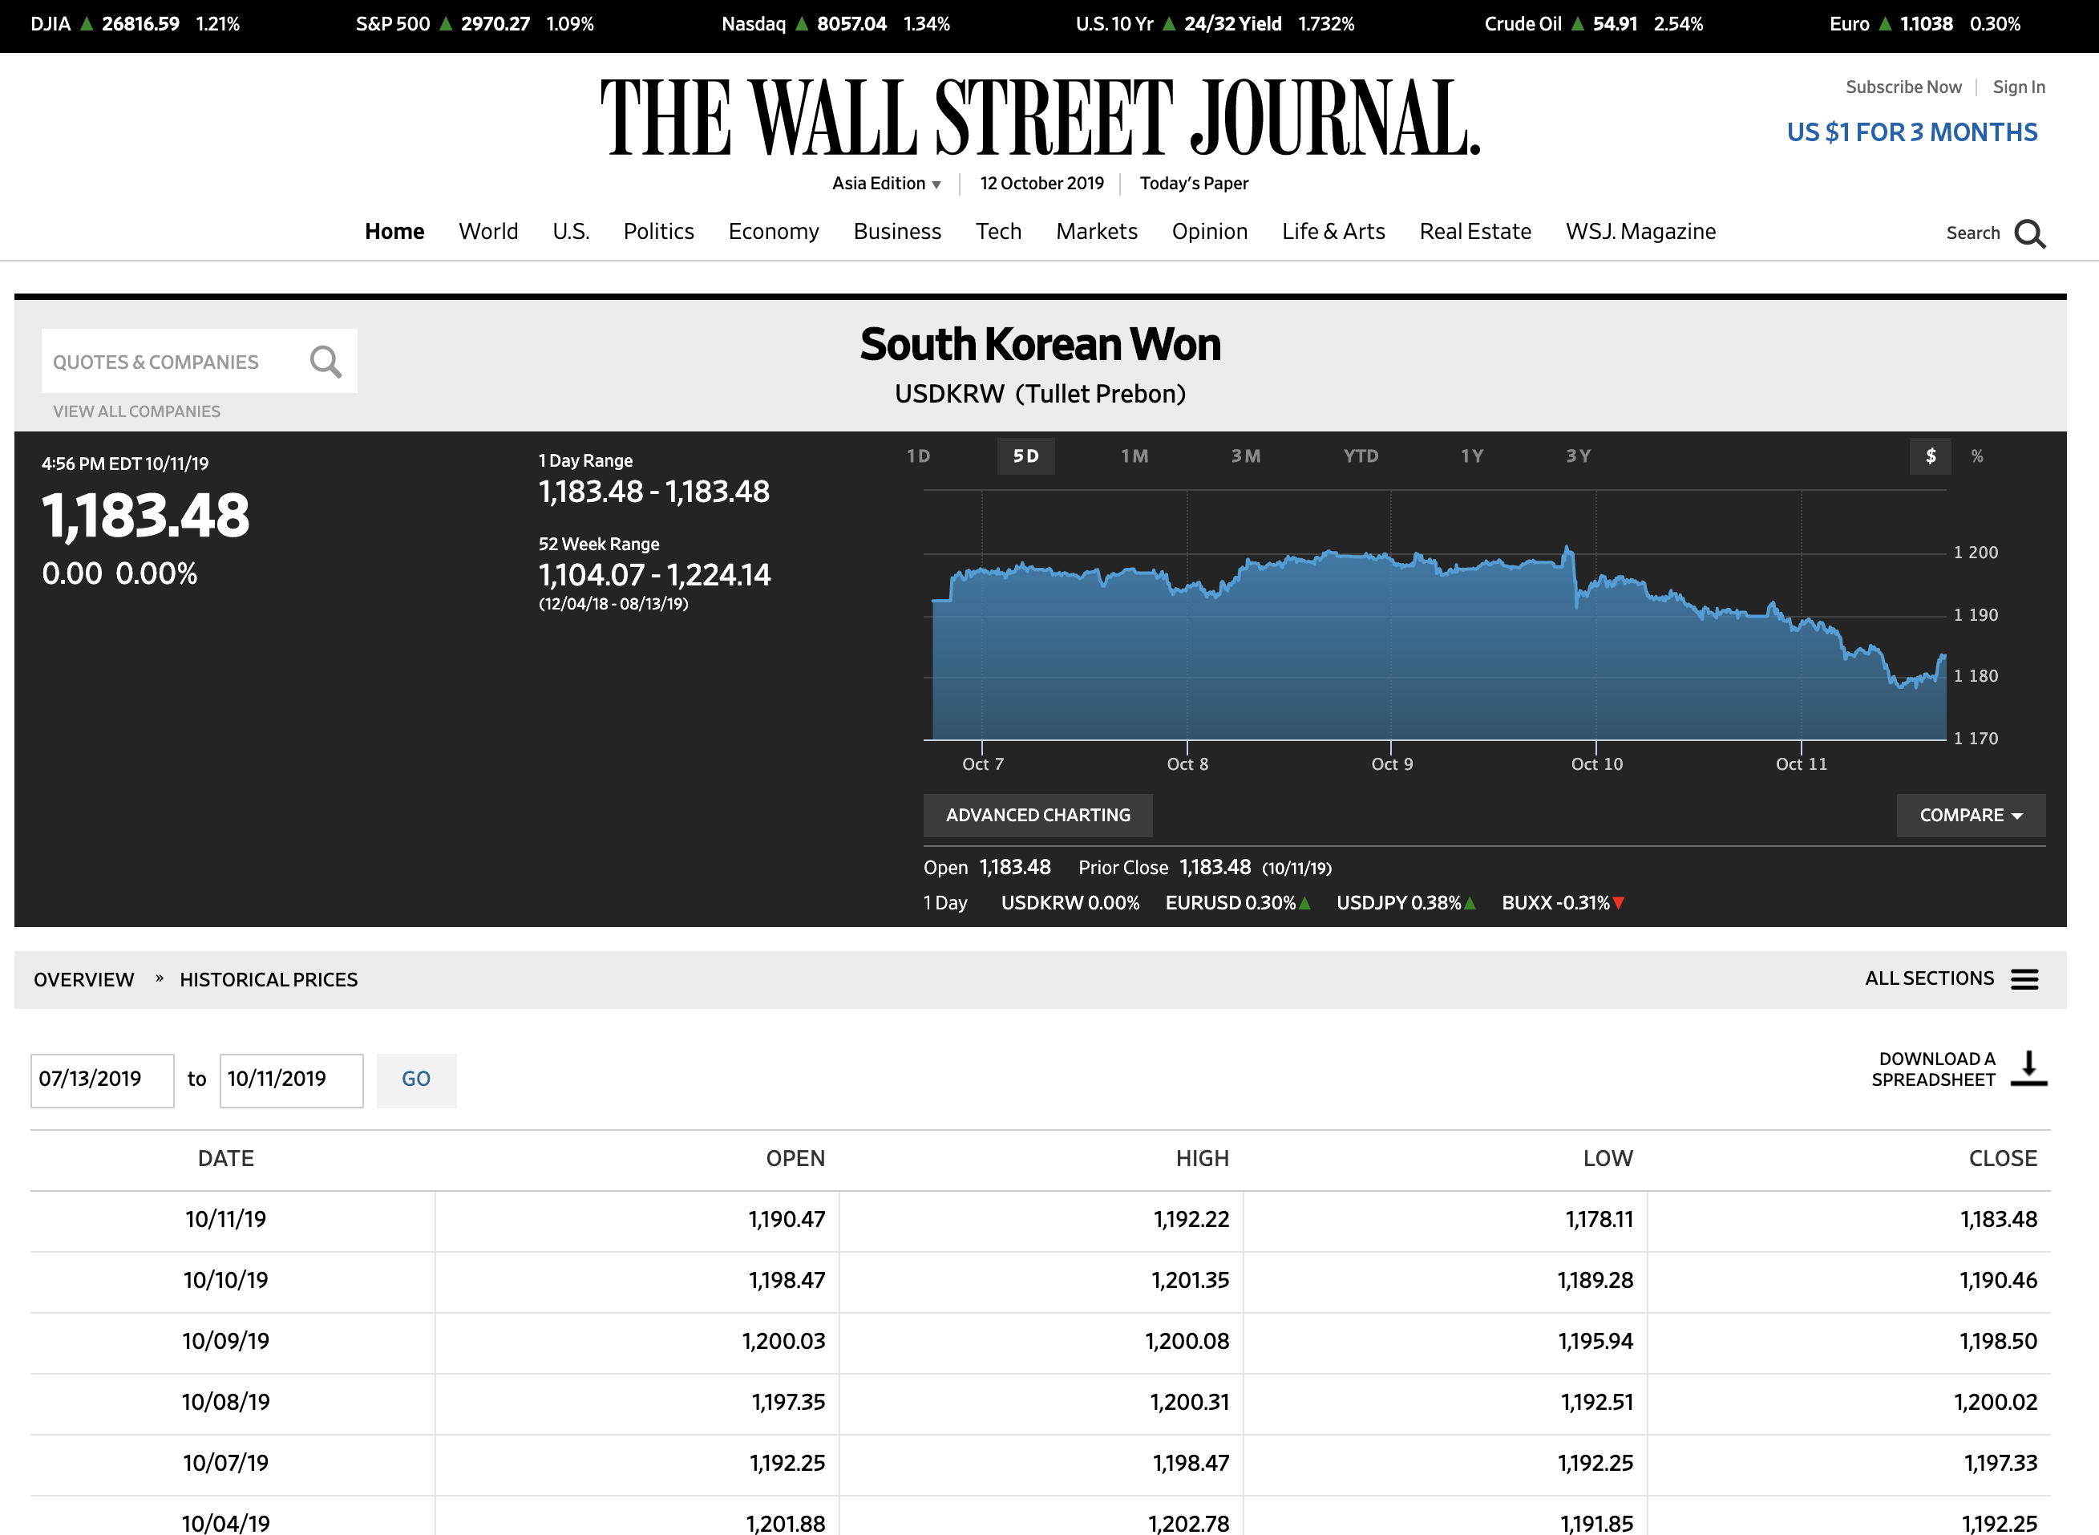Click the DJIA green up arrow
2099x1535 pixels.
click(87, 24)
